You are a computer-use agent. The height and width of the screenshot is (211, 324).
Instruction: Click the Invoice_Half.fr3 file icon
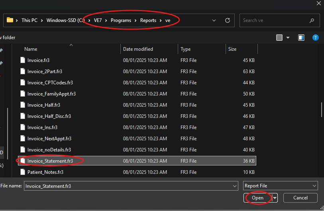click(23, 105)
